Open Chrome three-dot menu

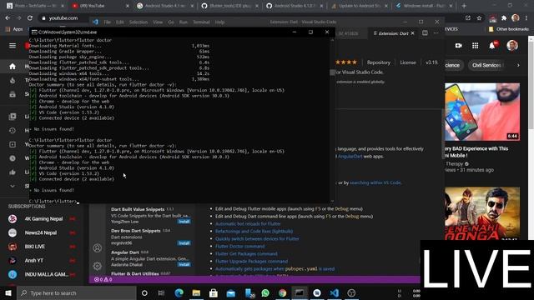tap(526, 18)
